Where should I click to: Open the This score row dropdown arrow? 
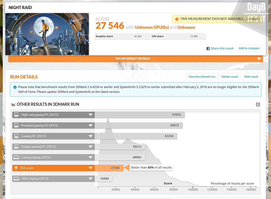[x=90, y=168]
